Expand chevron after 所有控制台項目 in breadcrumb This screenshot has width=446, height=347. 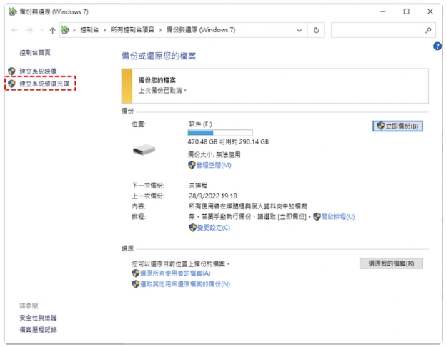(160, 30)
